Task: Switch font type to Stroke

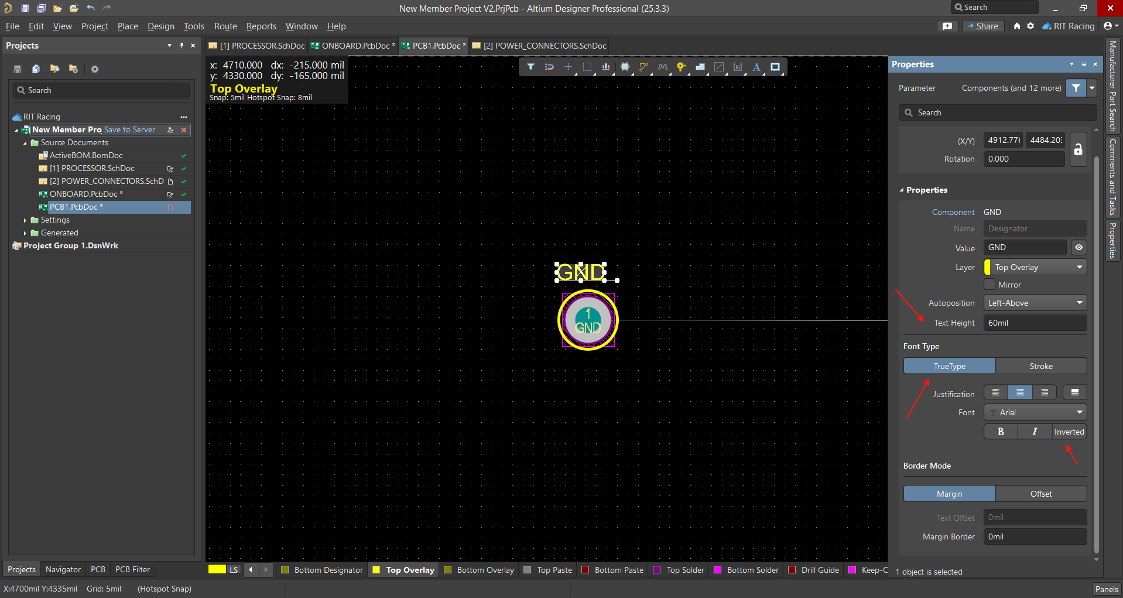Action: (x=1041, y=366)
